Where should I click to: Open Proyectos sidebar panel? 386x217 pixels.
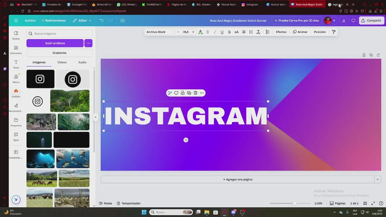16,122
